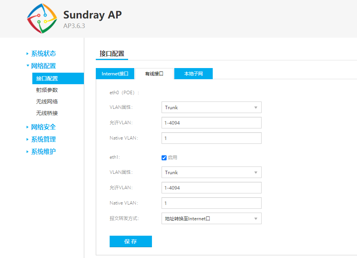
Task: Select the 有线接口 tab
Action: click(x=154, y=73)
